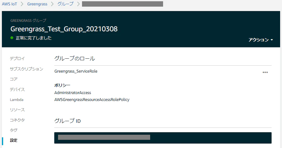Open the three-dot menu for Greengrass_ServiceRole

265,72
